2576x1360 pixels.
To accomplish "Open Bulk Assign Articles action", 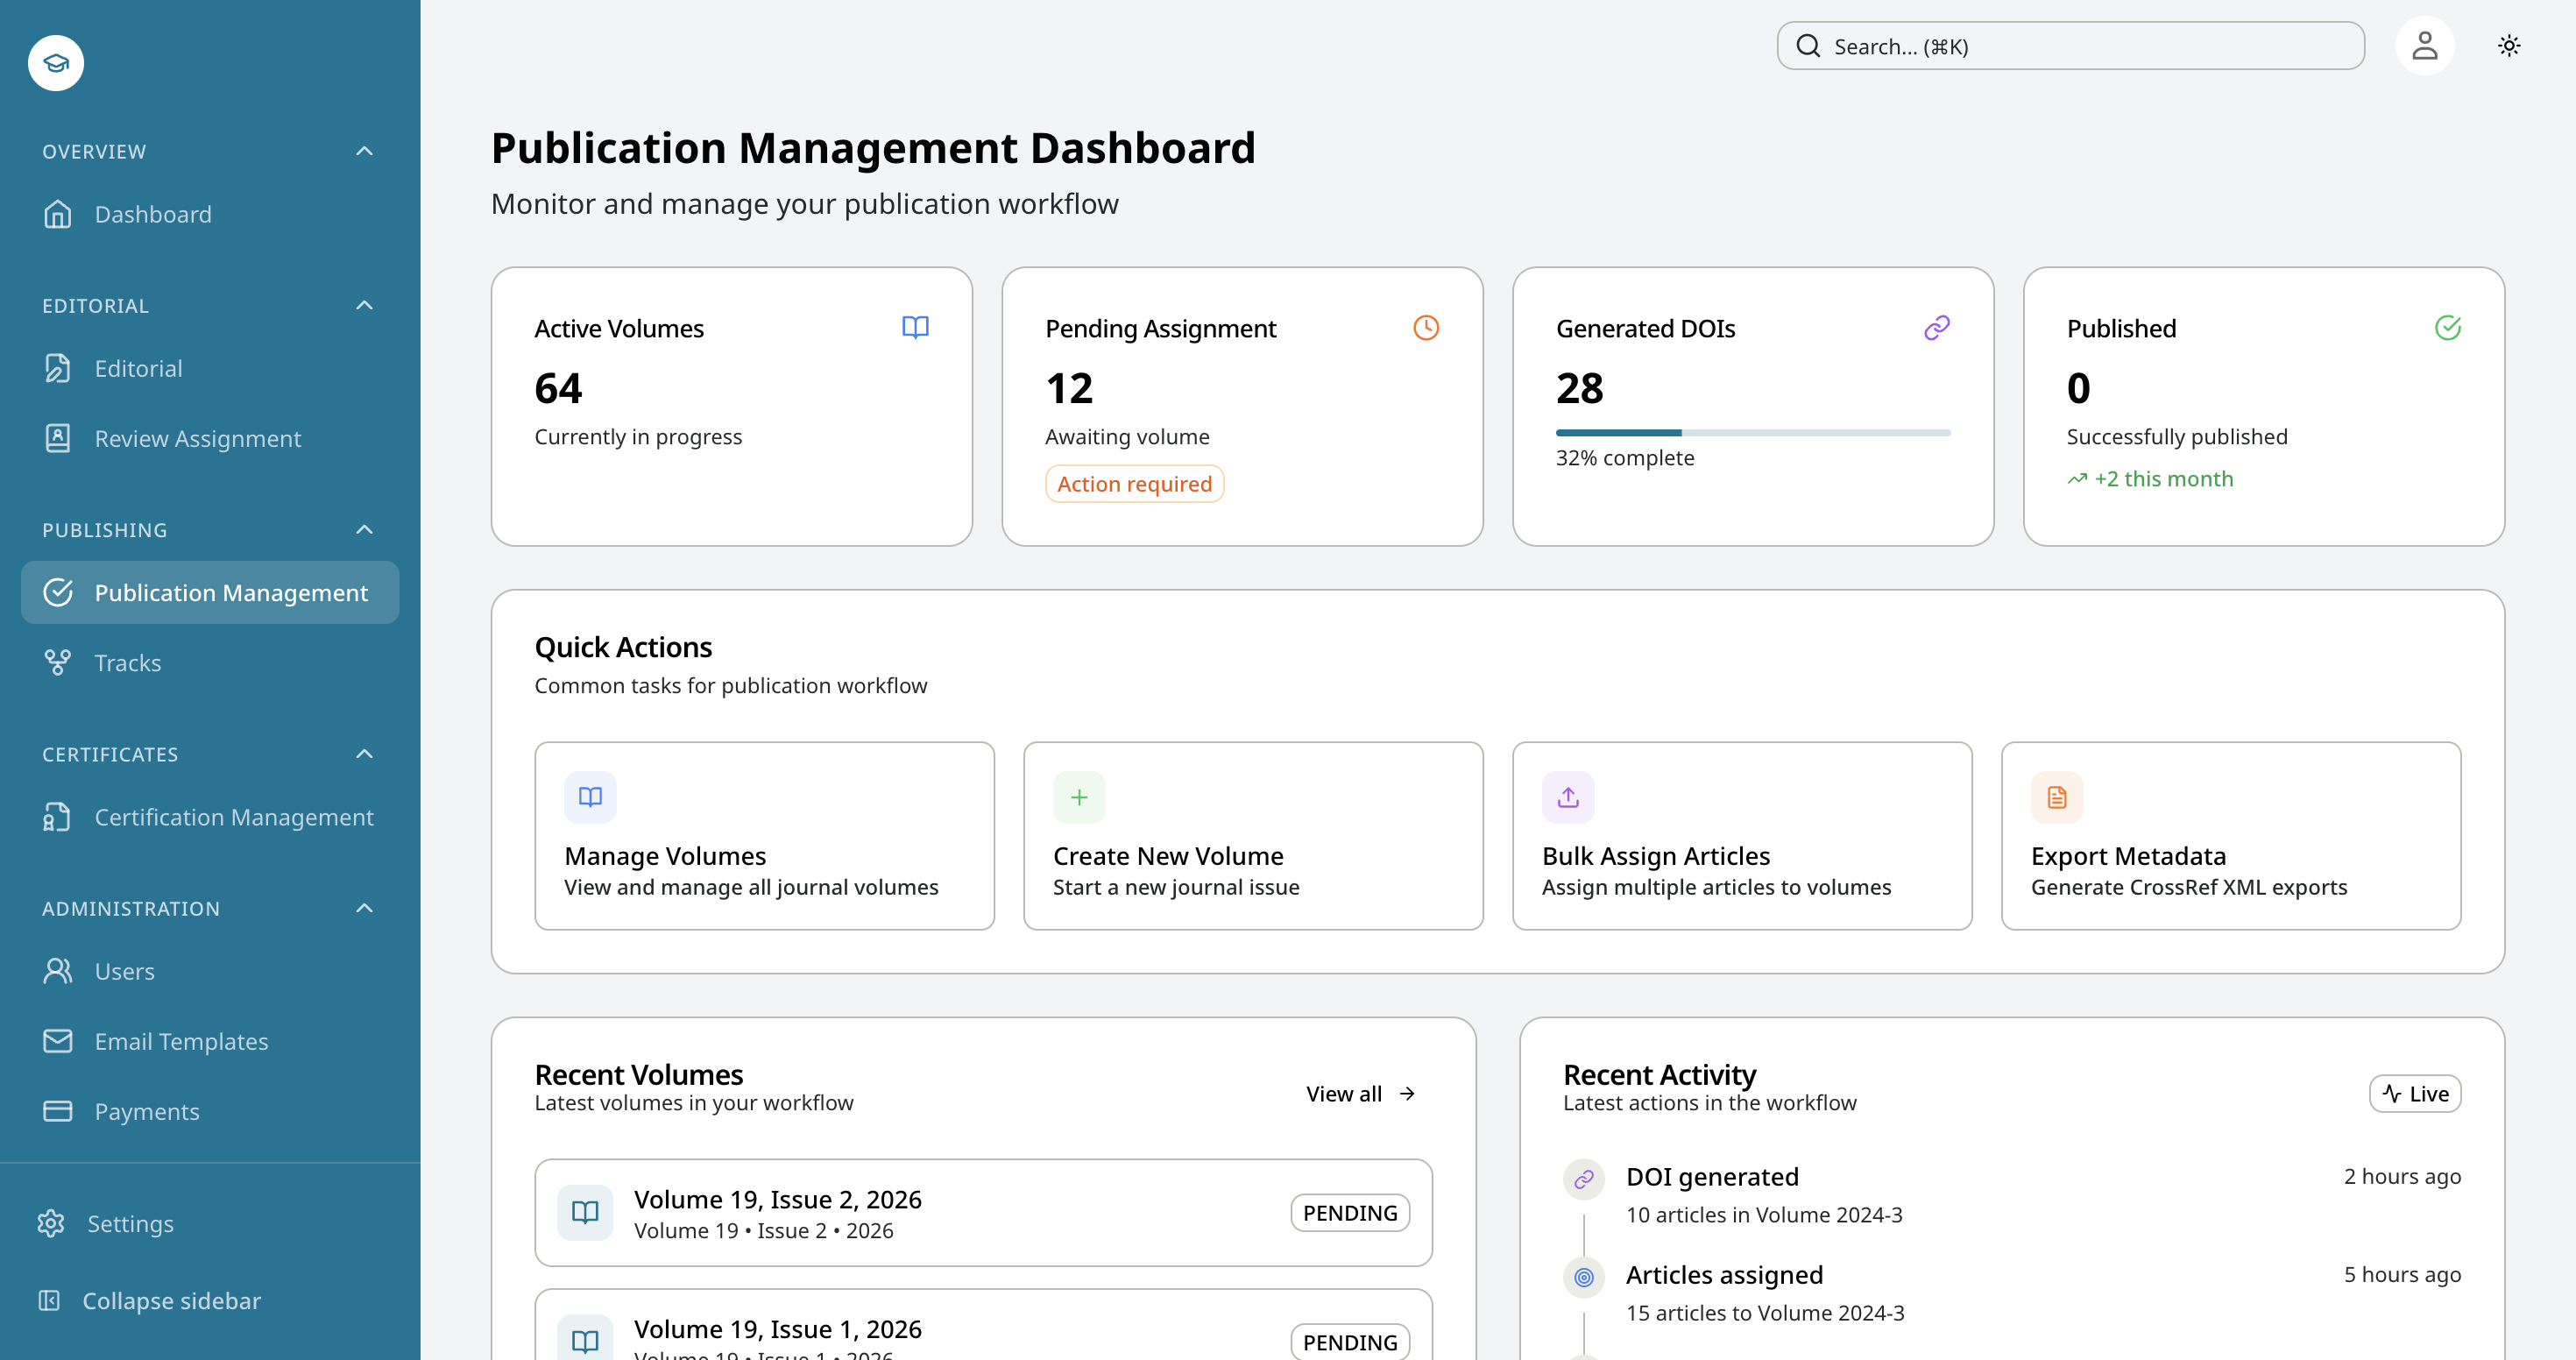I will point(1742,835).
